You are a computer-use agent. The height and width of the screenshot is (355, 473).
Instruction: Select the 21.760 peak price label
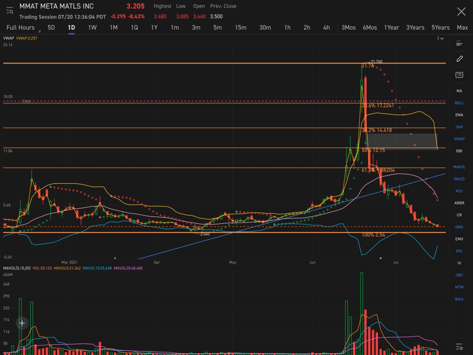click(x=376, y=62)
